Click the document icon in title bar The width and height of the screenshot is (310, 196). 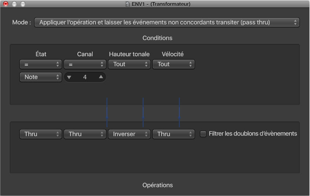click(128, 4)
